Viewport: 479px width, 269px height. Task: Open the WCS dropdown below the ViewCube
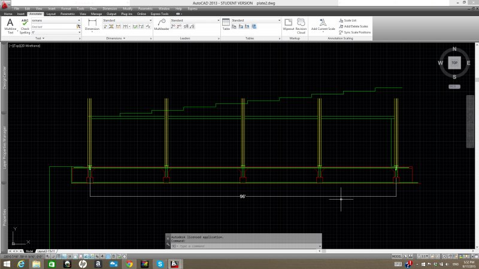(454, 87)
